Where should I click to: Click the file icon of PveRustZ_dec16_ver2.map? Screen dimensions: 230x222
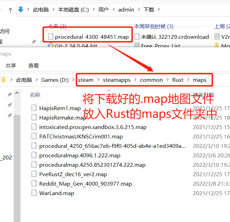tap(34, 174)
